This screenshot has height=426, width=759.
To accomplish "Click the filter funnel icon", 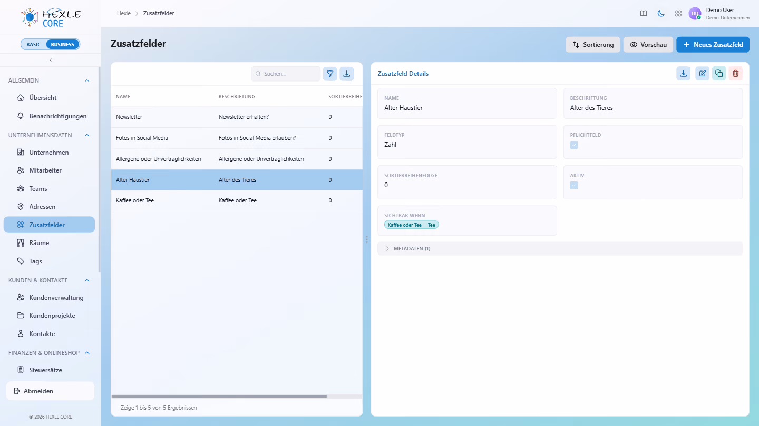I will [x=330, y=74].
